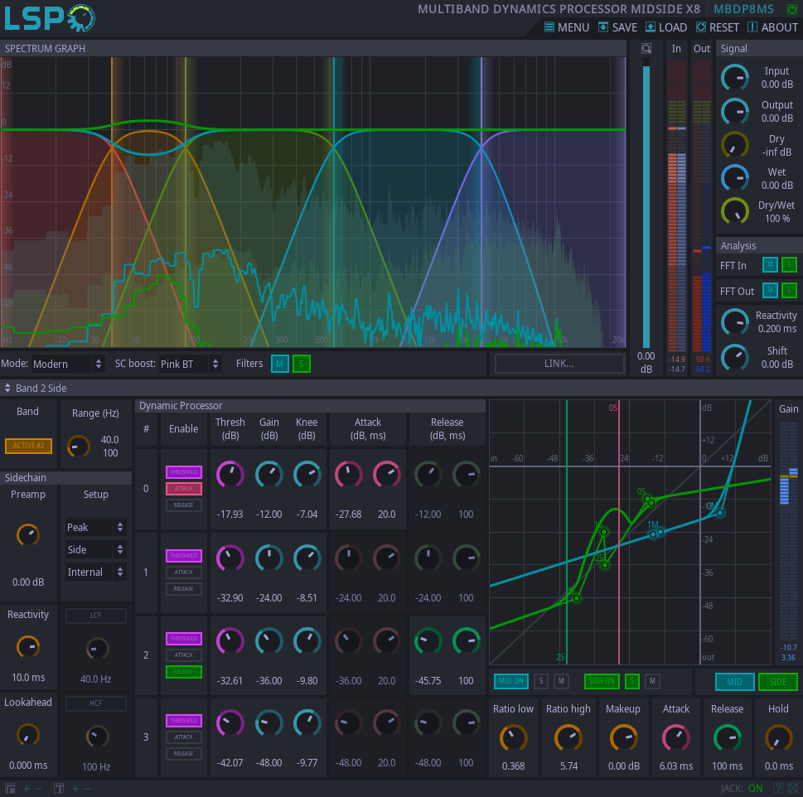Adjust the Range (Hz) knob

click(x=79, y=447)
